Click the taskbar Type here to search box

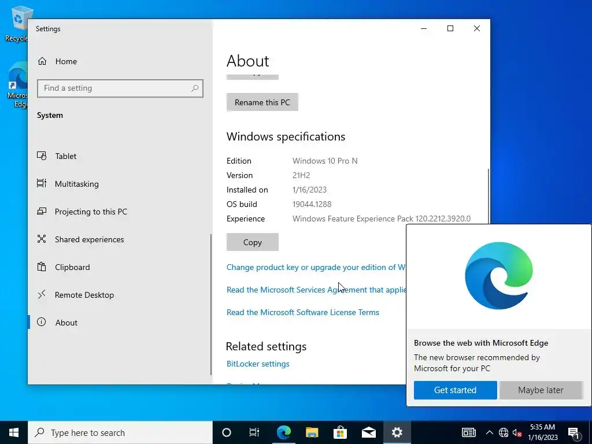120,432
